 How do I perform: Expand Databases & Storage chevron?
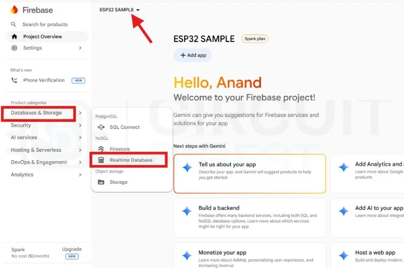click(x=80, y=113)
